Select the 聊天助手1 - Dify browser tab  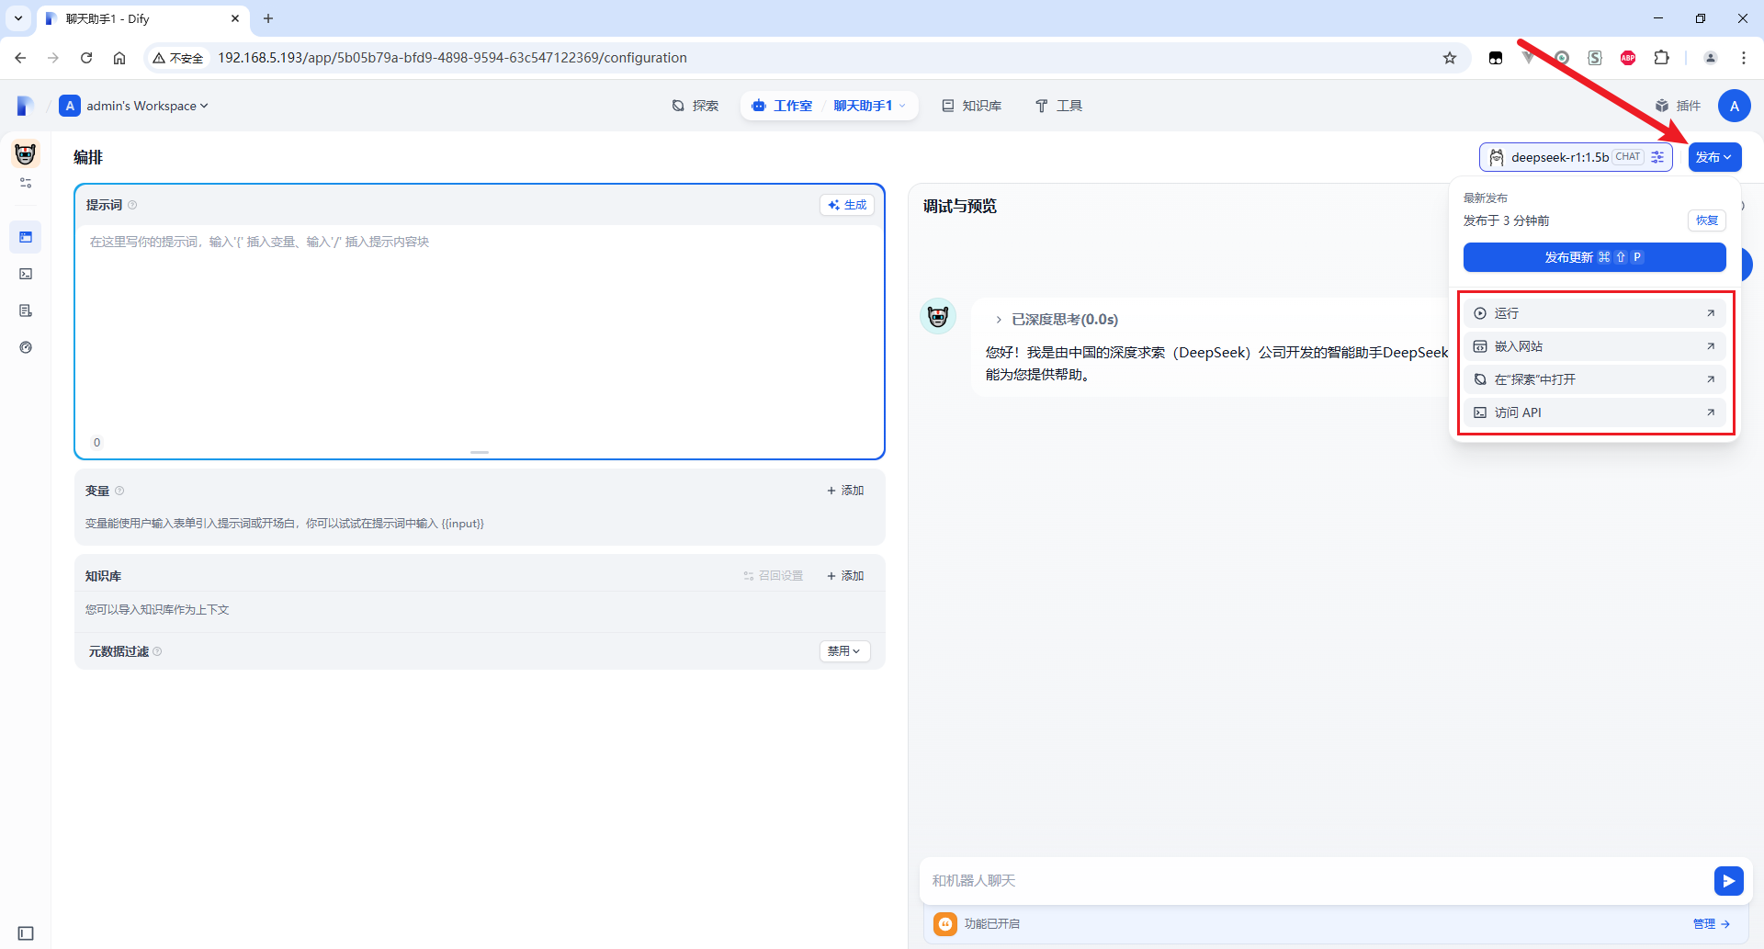click(143, 18)
